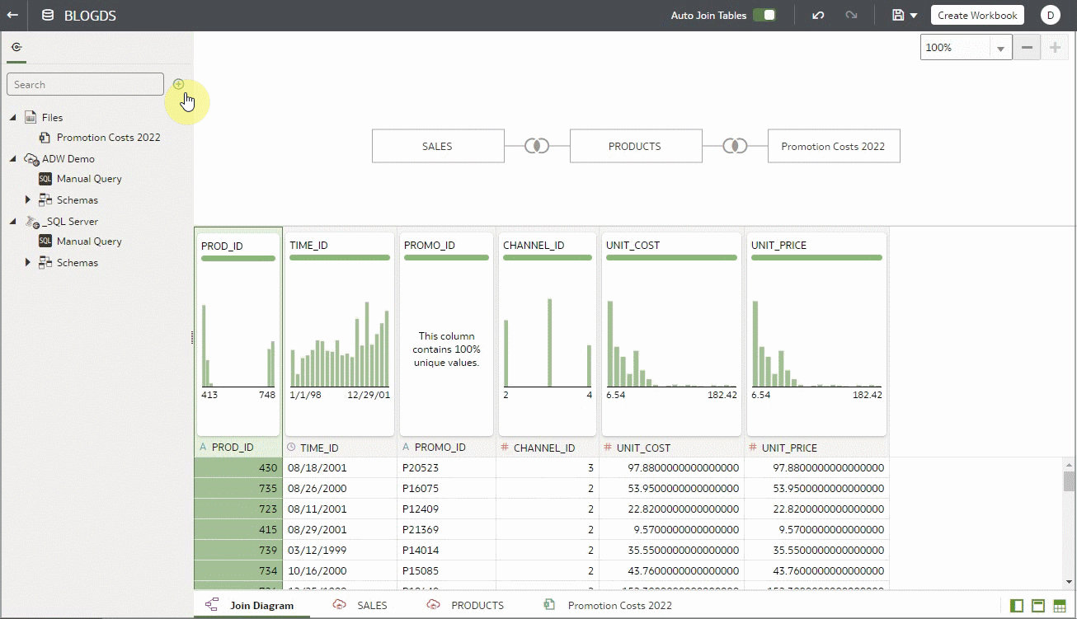Switch to the PRODUCTS tab at bottom

(x=477, y=605)
